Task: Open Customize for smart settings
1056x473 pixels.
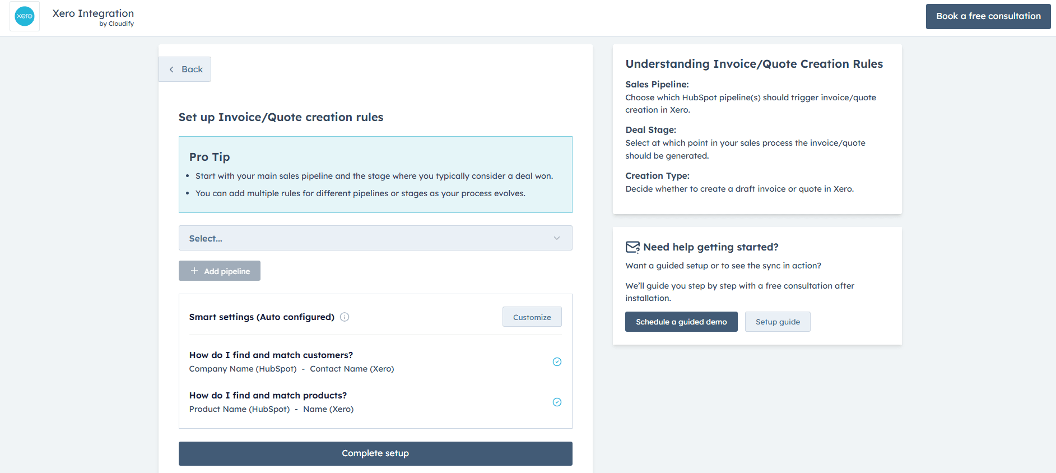Action: tap(532, 317)
